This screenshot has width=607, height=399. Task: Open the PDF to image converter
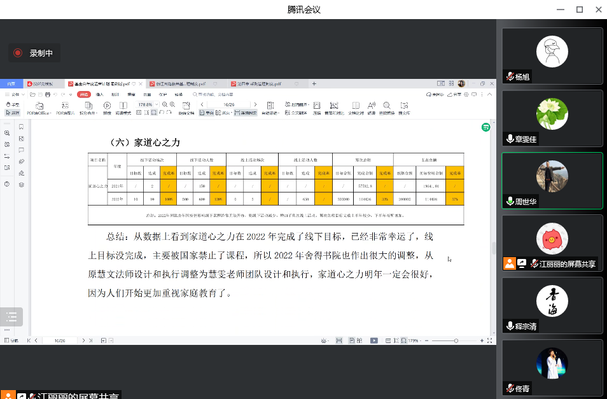tap(65, 108)
